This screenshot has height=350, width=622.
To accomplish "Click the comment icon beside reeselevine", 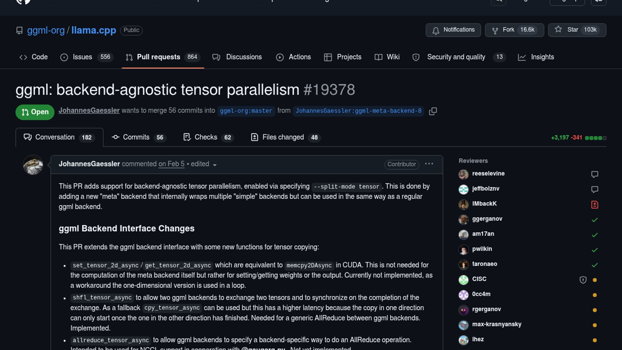I will click(594, 174).
